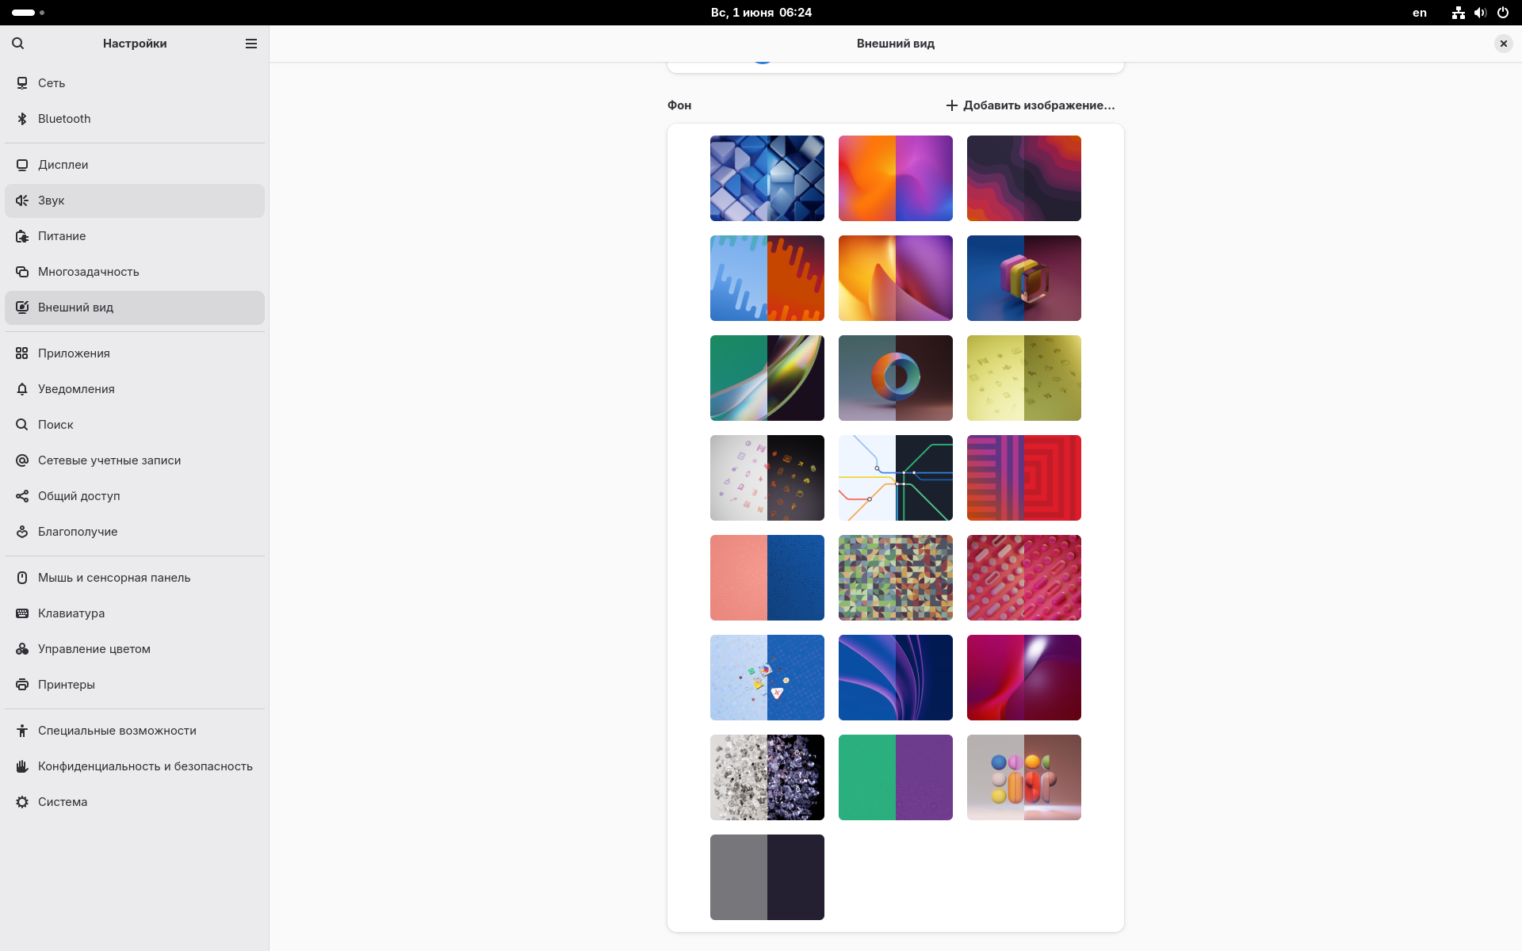Click the search icon in Settings sidebar

18,44
